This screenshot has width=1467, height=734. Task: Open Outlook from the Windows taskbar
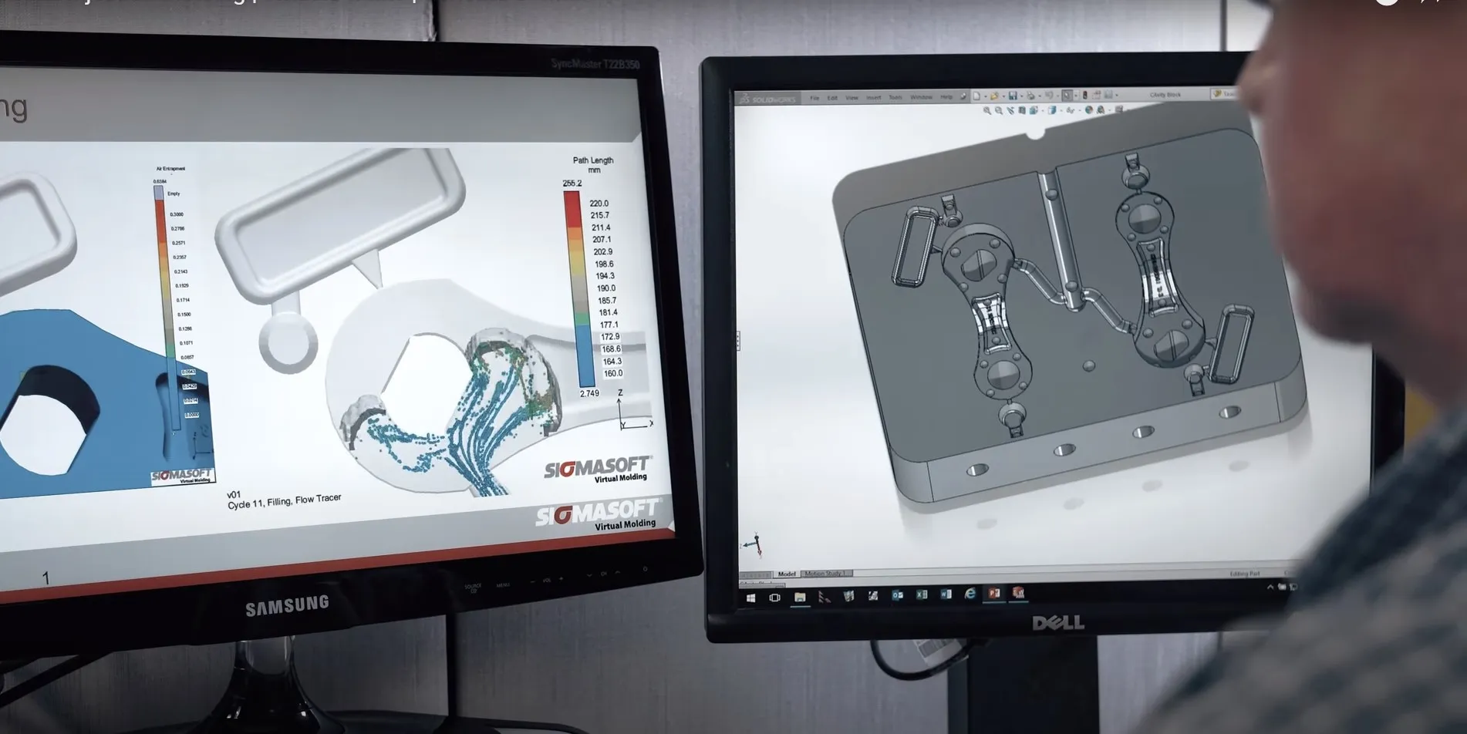point(897,595)
